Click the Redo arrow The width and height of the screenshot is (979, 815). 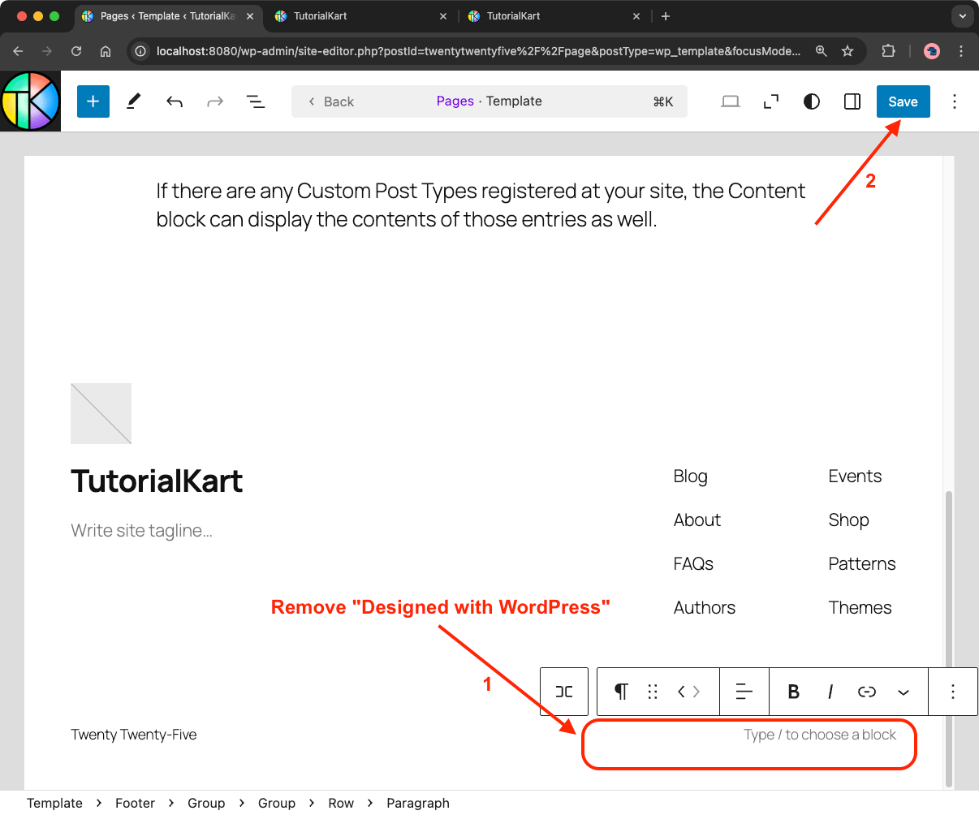pyautogui.click(x=215, y=101)
